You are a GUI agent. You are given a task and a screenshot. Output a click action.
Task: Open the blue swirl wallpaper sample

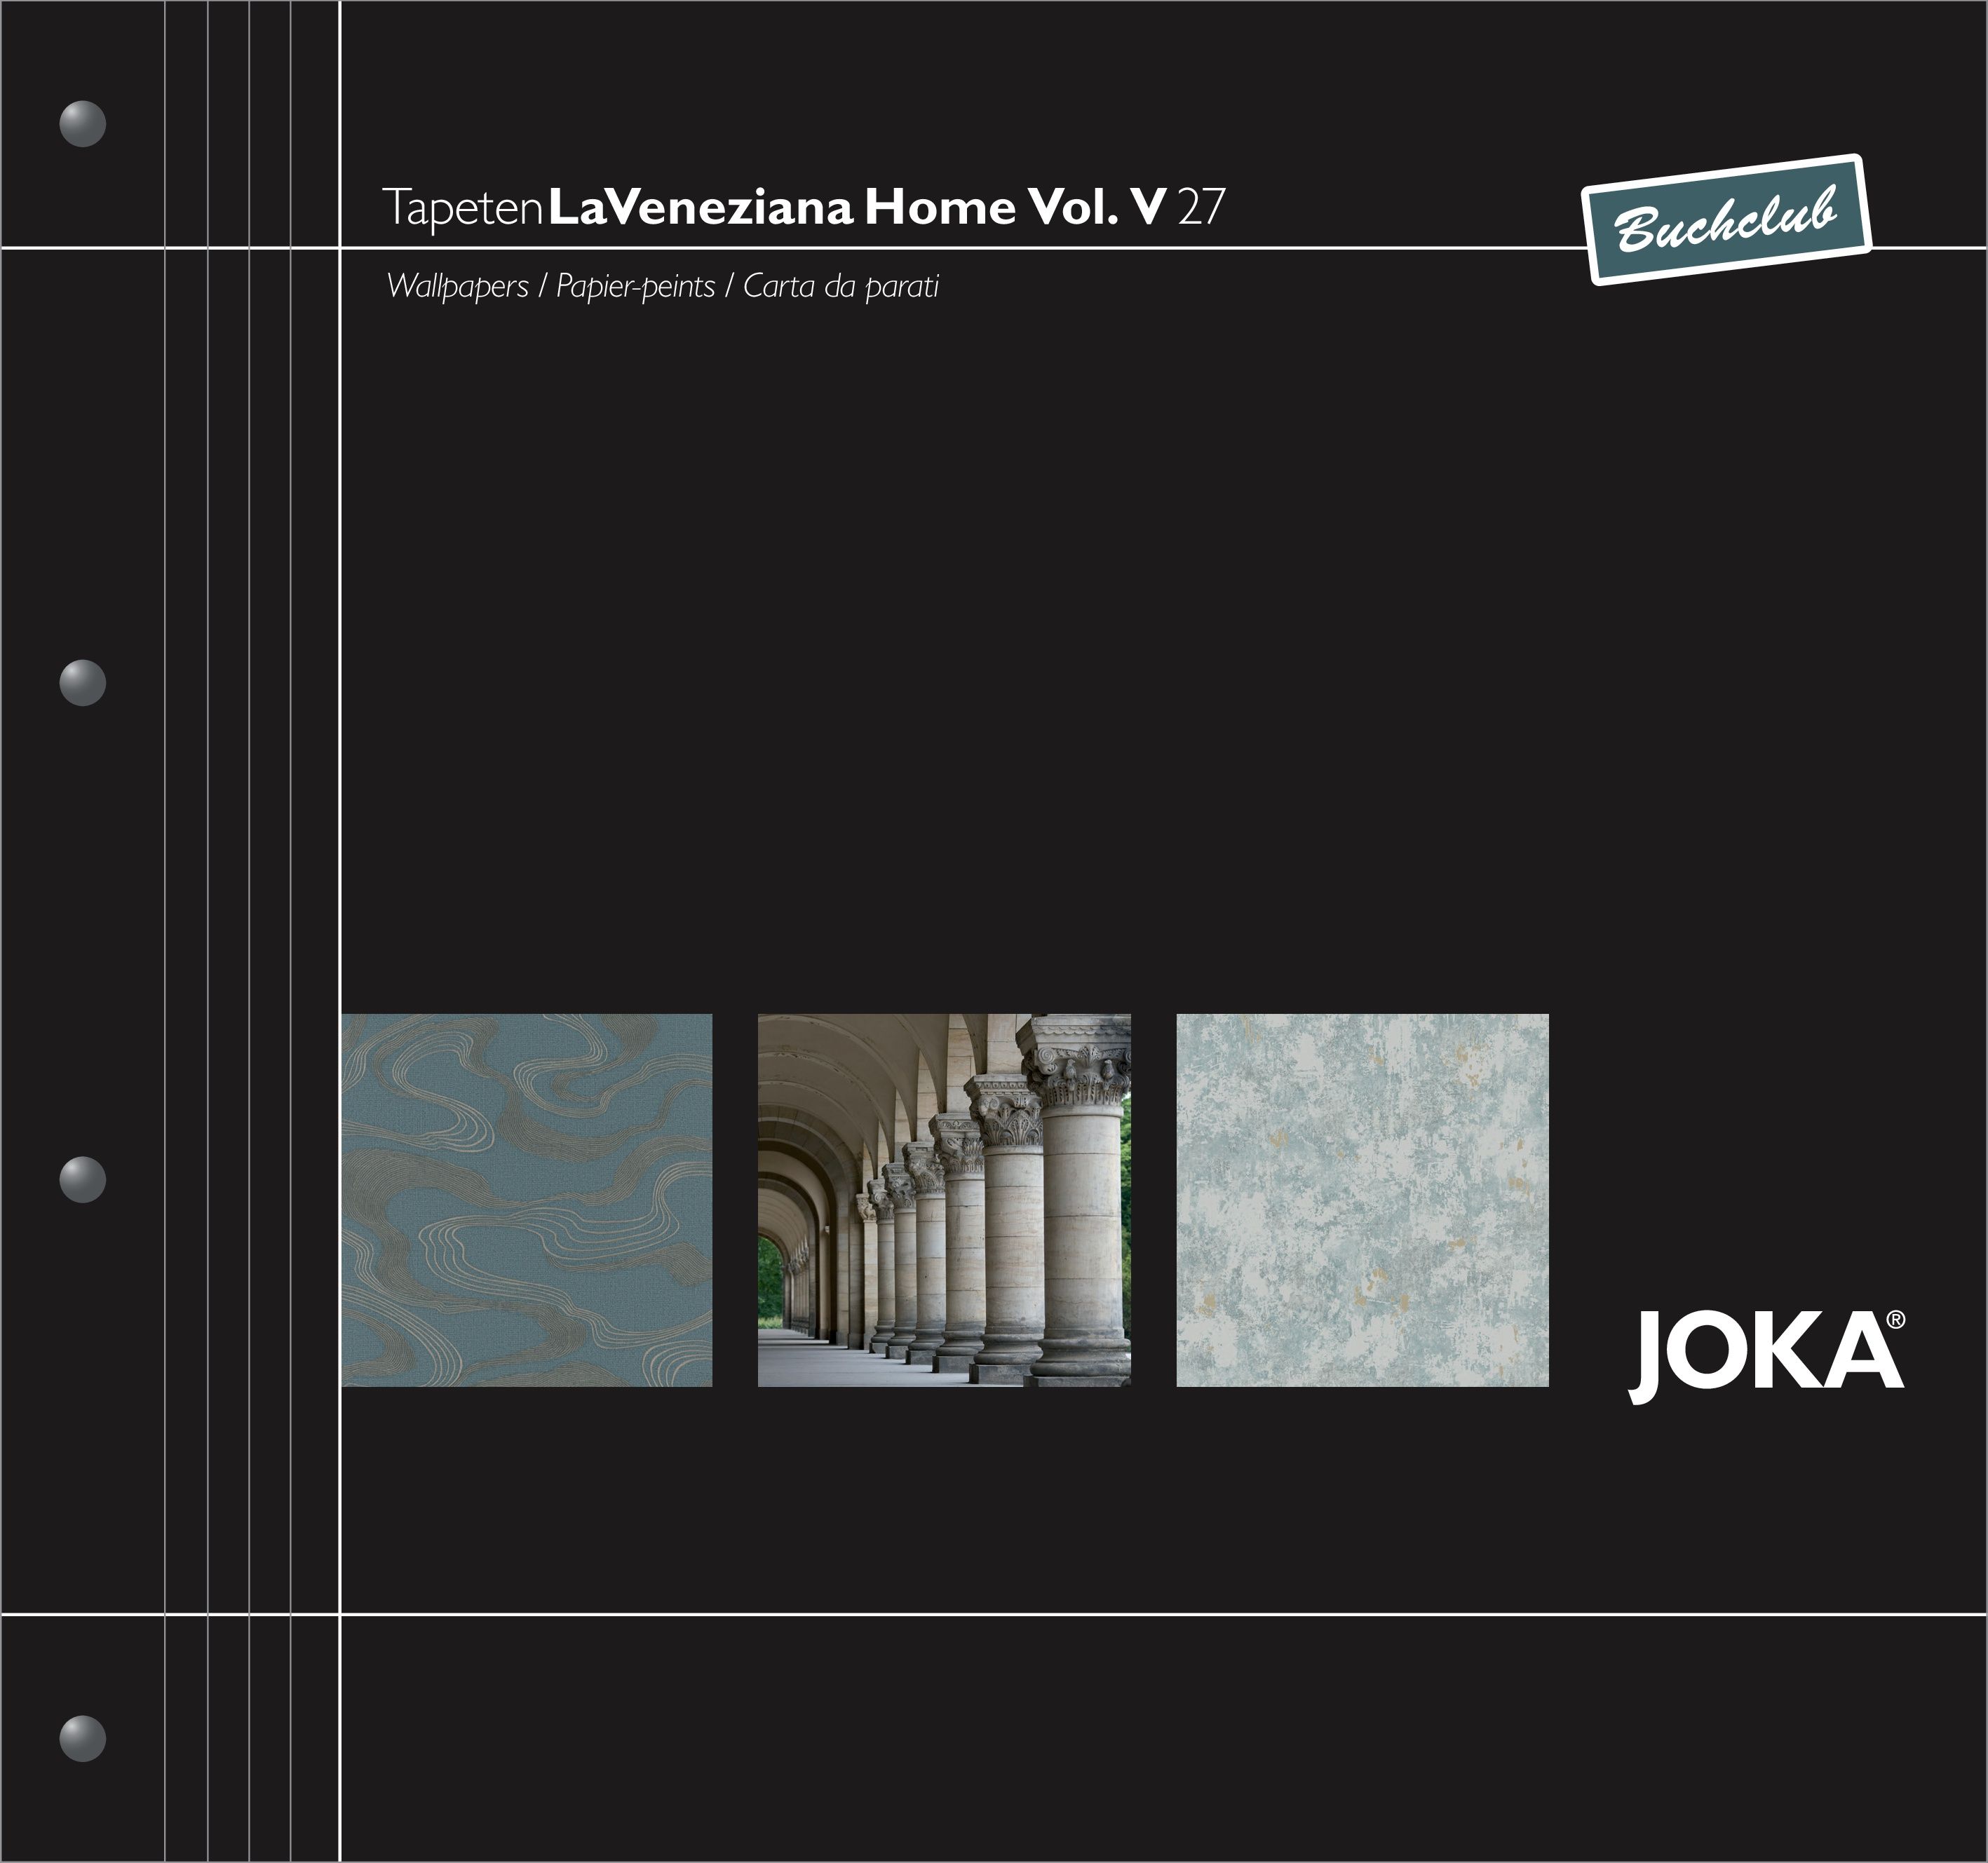(527, 1200)
